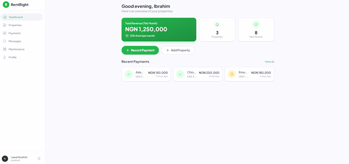Click the green check icon on NGN 150,000 payment

tap(128, 74)
